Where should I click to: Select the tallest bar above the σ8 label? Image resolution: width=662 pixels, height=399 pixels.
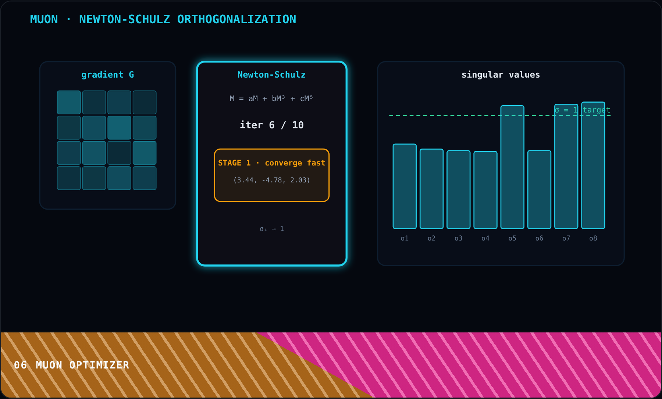tap(593, 165)
